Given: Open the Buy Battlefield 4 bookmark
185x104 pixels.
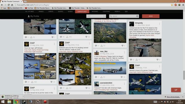Looking at the screenshot, I should point(15,8).
